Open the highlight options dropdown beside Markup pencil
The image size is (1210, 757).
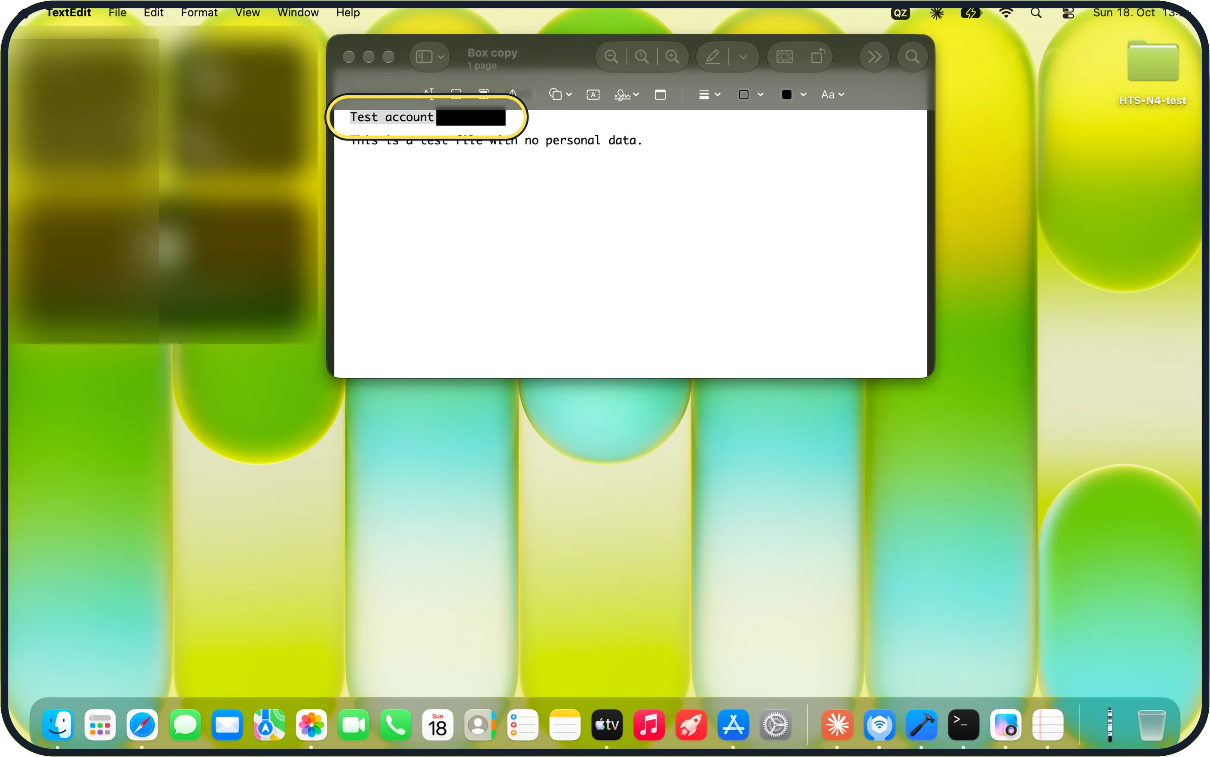(x=743, y=57)
